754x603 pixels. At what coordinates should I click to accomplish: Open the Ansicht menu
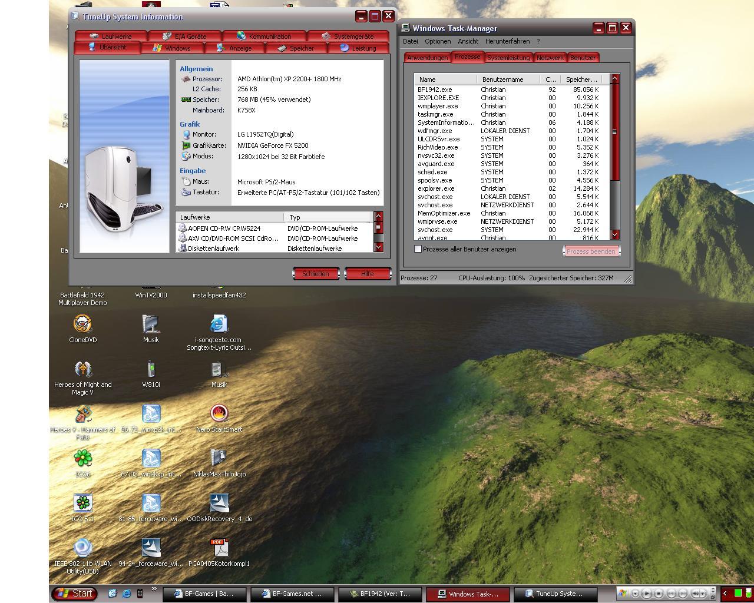pos(468,41)
